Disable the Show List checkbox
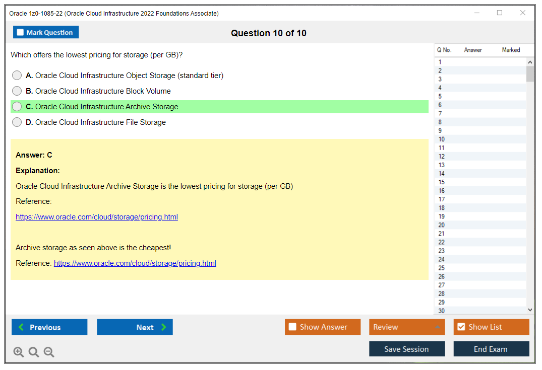 [x=461, y=327]
